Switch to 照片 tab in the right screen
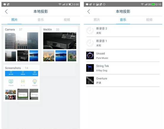 (x=97, y=20)
